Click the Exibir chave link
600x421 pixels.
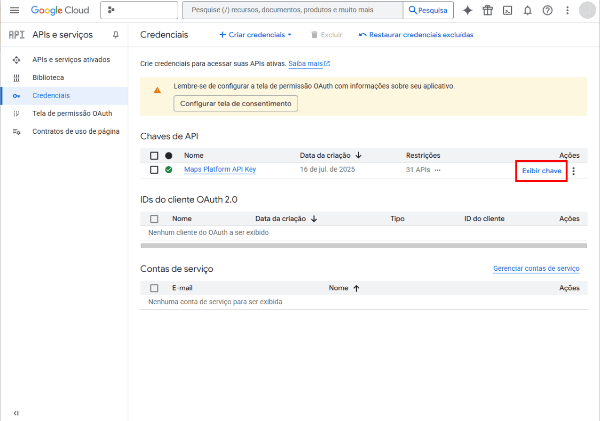coord(541,171)
